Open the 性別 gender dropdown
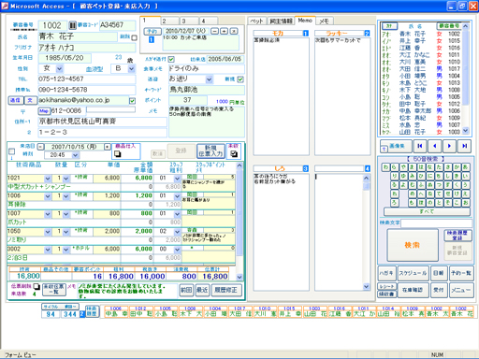 [x=60, y=68]
